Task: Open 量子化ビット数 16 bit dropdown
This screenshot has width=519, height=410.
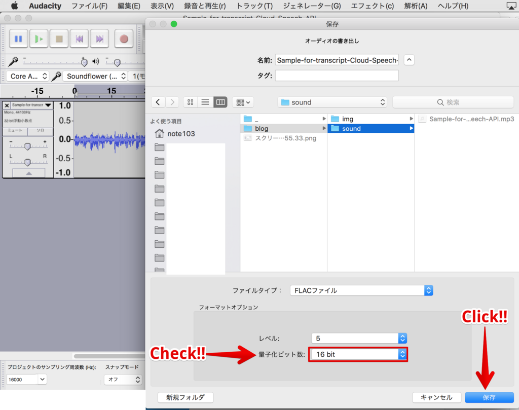Action: click(x=359, y=354)
